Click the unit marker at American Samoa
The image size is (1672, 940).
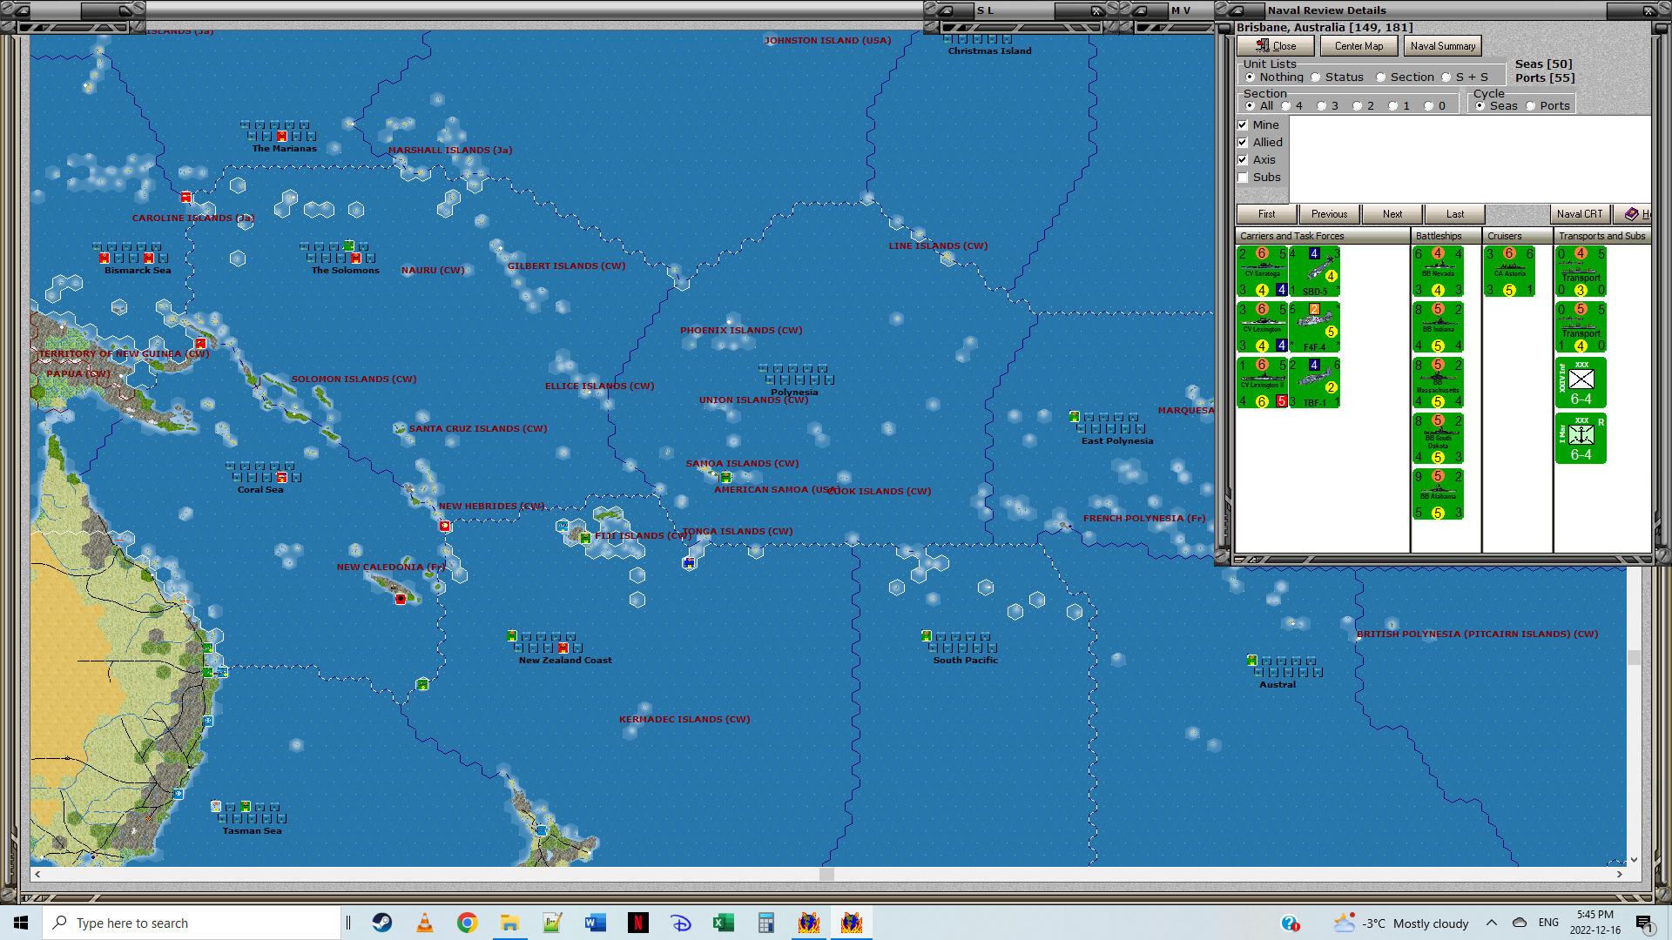(725, 477)
